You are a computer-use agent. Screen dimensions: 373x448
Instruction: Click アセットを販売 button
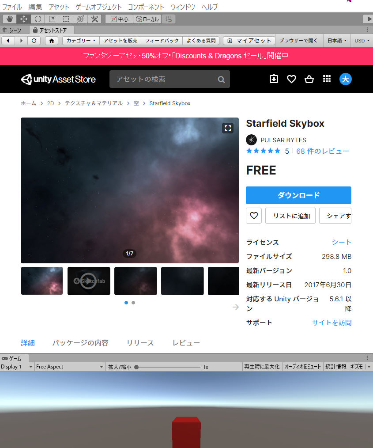121,41
